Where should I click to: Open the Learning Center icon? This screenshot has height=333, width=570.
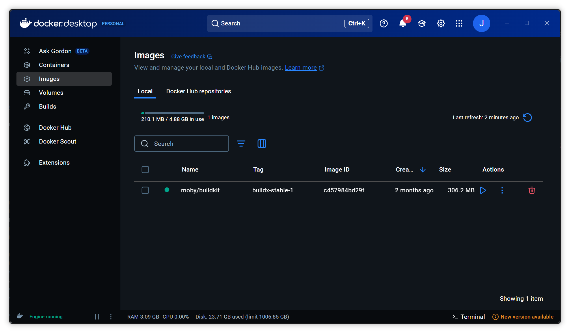pos(422,23)
